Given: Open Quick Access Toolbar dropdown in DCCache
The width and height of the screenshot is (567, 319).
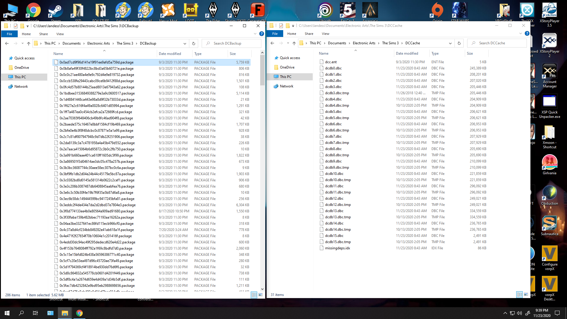Looking at the screenshot, I should pyautogui.click(x=293, y=26).
